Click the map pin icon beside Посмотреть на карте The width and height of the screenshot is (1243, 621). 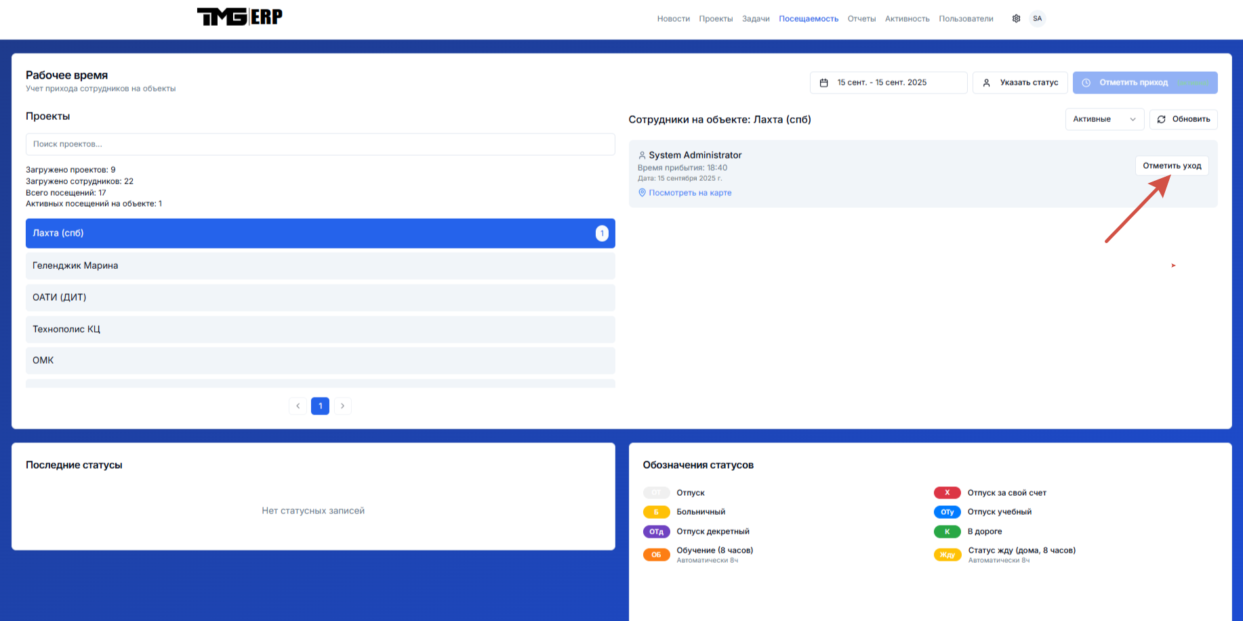point(642,192)
